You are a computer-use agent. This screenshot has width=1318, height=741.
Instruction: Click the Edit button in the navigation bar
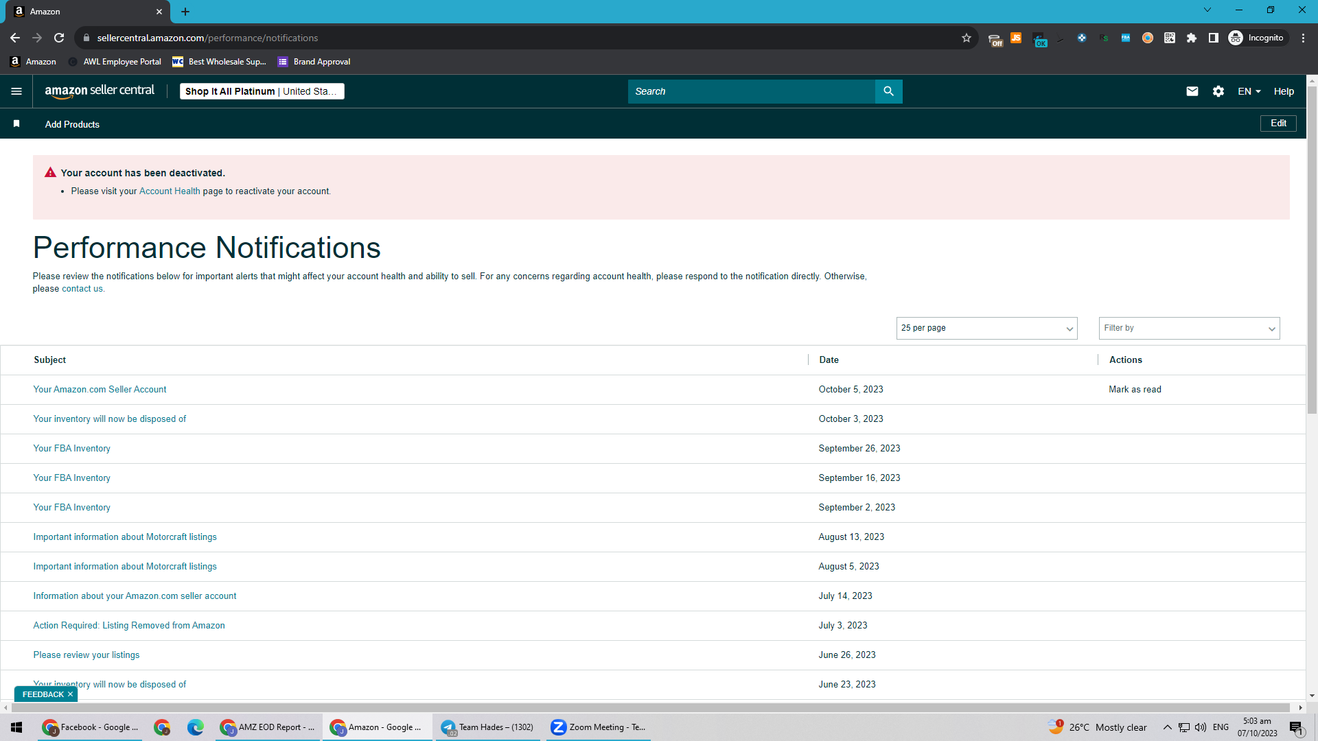point(1278,123)
